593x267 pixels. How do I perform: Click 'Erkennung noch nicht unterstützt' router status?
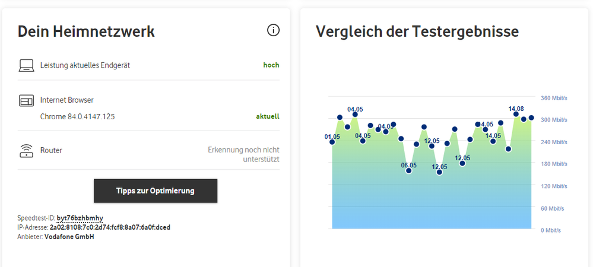243,154
